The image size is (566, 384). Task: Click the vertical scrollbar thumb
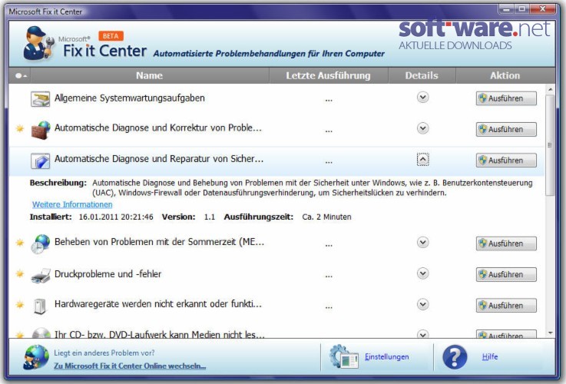(550, 145)
